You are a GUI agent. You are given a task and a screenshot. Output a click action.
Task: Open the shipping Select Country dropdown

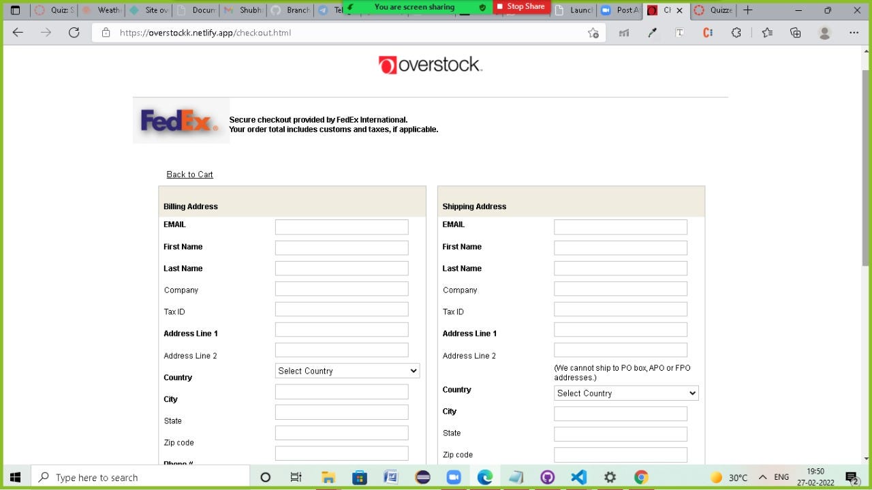click(x=625, y=393)
